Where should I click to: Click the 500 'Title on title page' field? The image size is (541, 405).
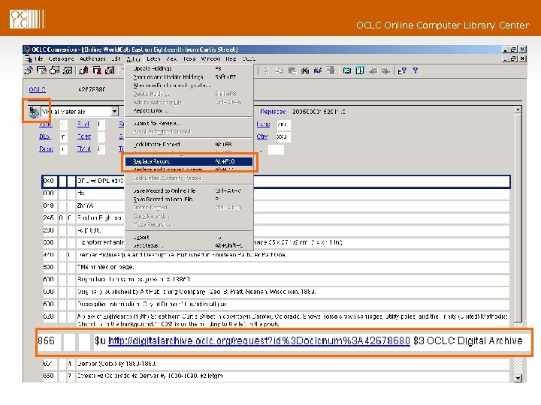point(293,267)
